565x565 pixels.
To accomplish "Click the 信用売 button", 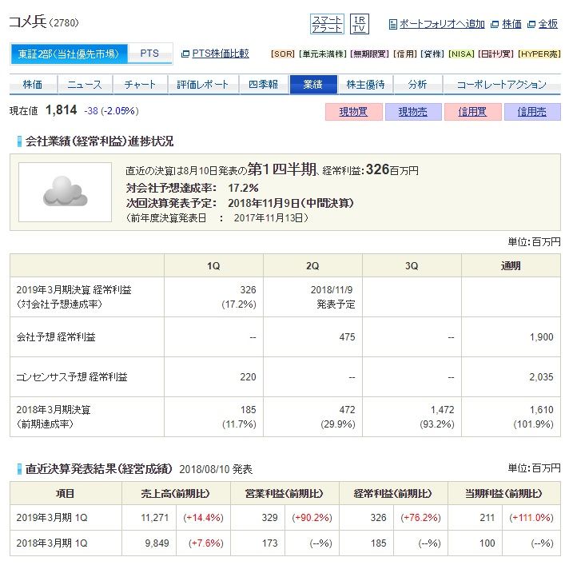I will (531, 112).
